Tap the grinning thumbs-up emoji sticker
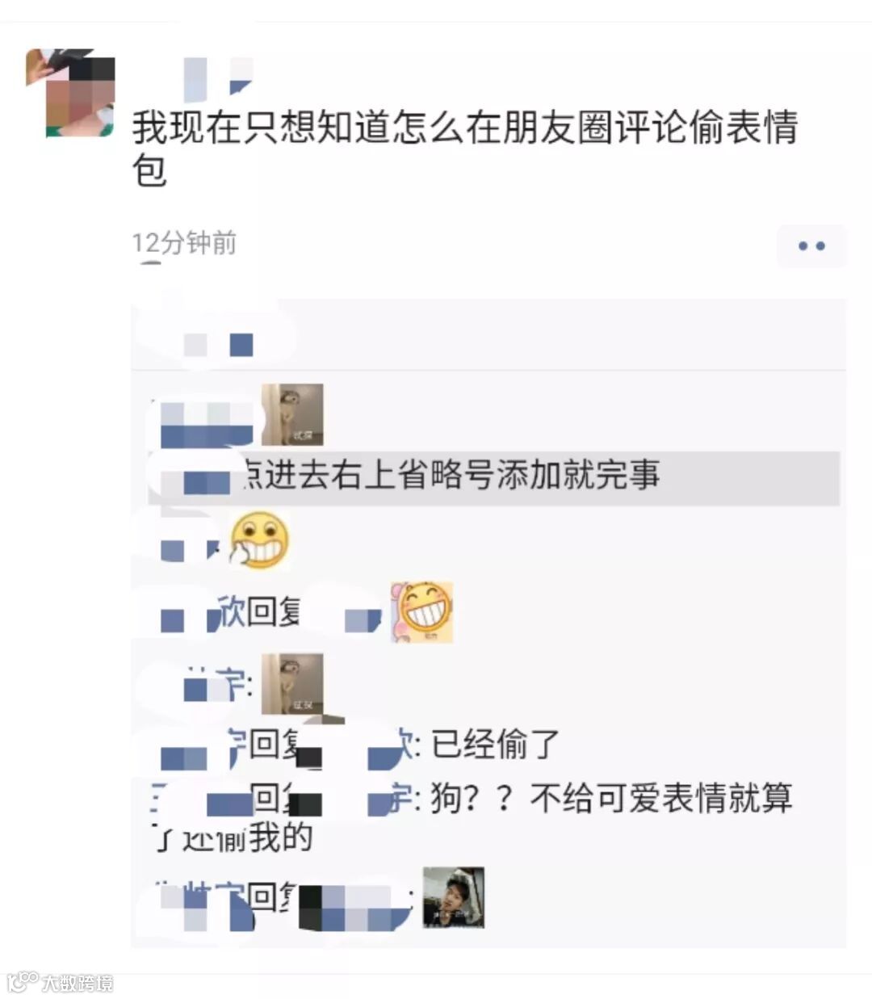The height and width of the screenshot is (999, 872). [259, 540]
